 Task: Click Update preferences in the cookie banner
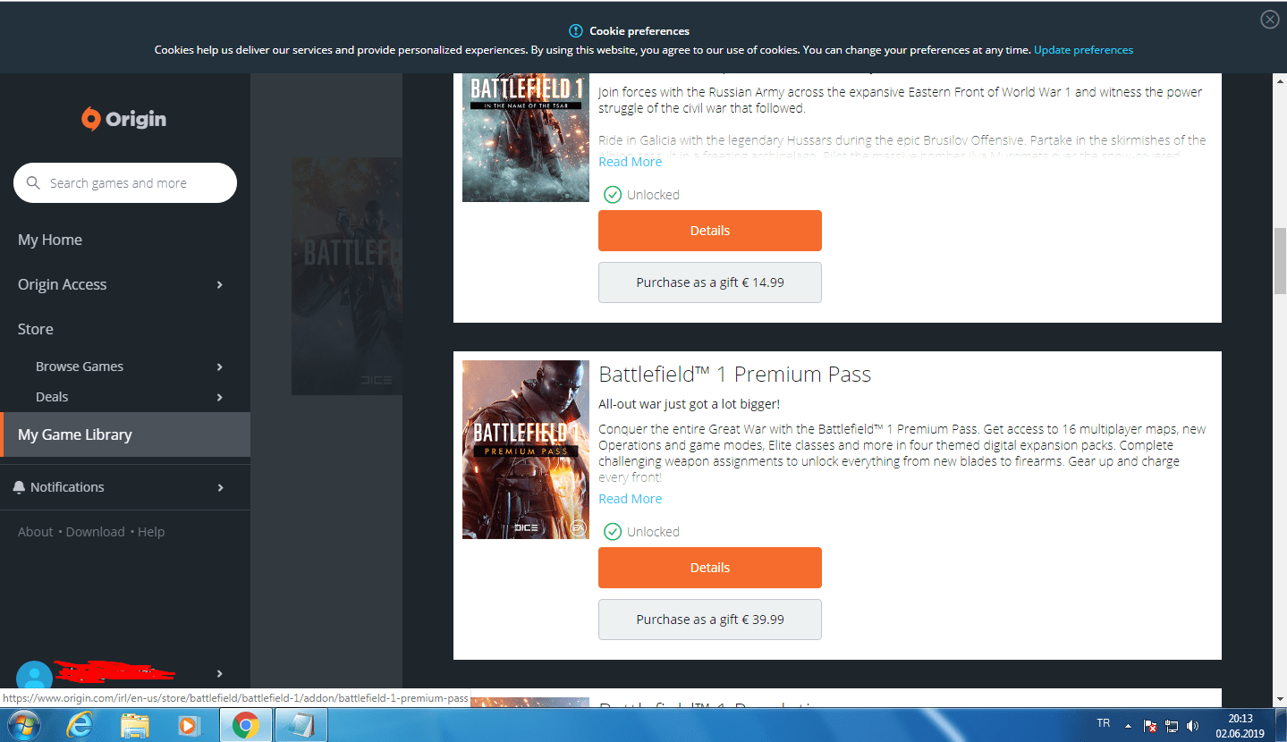tap(1083, 50)
